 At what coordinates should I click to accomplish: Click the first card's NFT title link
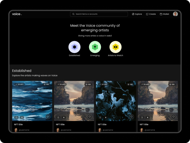(x=19, y=124)
